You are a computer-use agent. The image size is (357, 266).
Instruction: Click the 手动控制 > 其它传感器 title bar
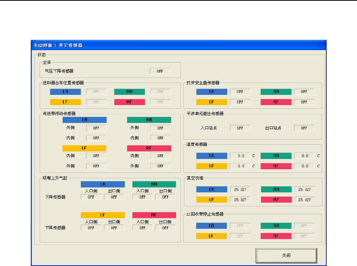178,45
